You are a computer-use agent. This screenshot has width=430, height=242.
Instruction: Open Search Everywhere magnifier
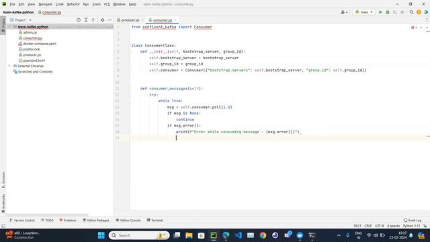411,12
